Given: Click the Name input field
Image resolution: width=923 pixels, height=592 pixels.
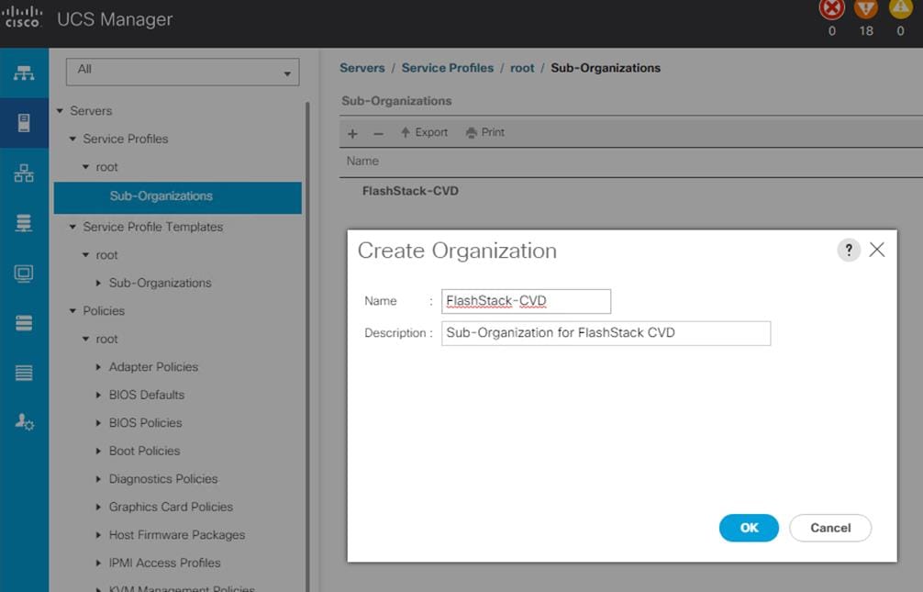Looking at the screenshot, I should tap(527, 301).
